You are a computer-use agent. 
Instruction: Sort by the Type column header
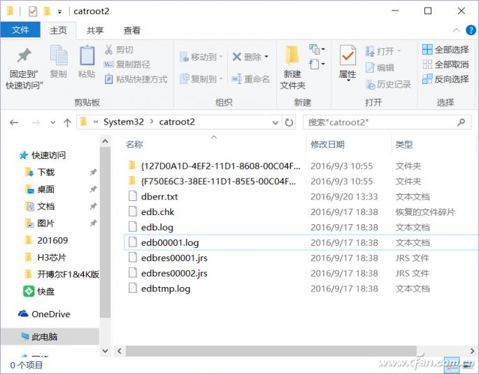pos(404,144)
